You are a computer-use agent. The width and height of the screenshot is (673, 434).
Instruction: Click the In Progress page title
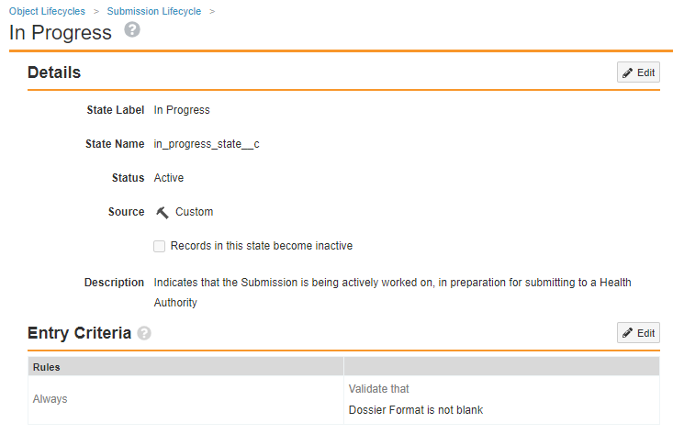click(61, 32)
